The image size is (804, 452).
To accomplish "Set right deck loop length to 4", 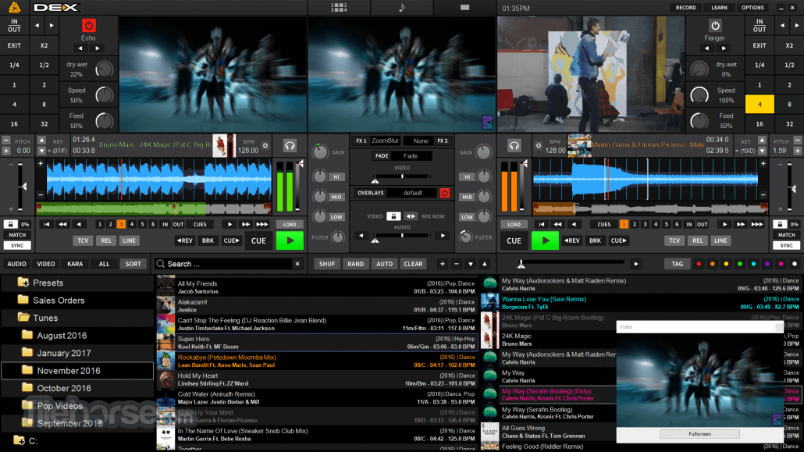I will [760, 104].
